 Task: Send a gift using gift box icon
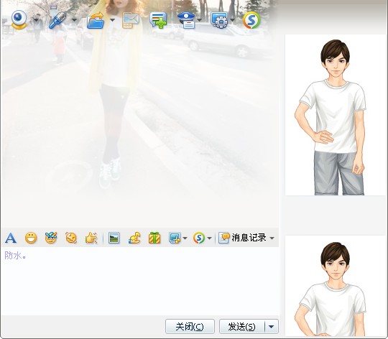[x=154, y=238]
